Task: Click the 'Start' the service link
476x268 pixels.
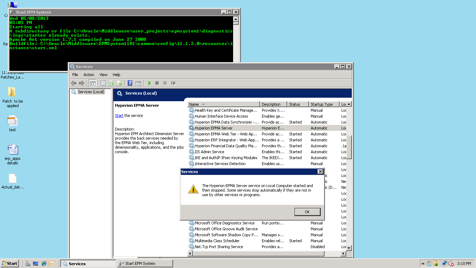Action: 119,116
